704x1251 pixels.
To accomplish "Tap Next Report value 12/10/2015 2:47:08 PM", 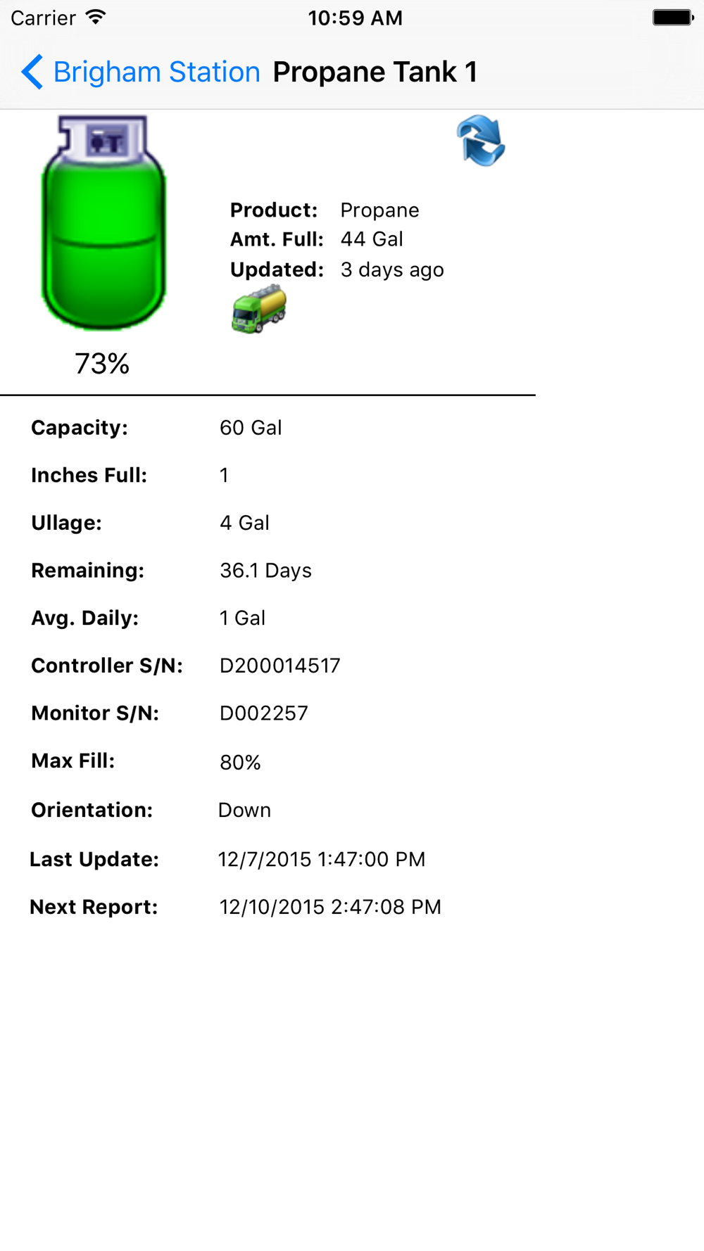I will [330, 907].
